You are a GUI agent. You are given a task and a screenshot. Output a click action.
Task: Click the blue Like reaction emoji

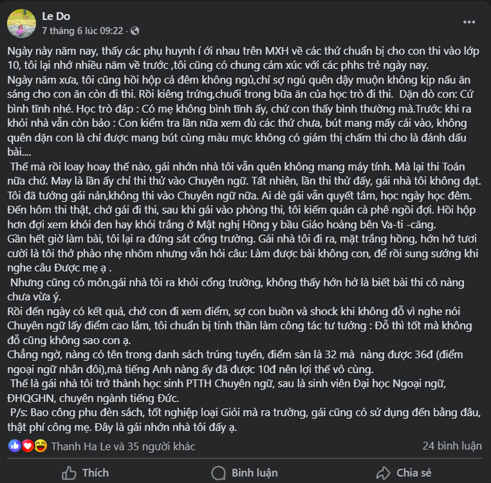15,445
